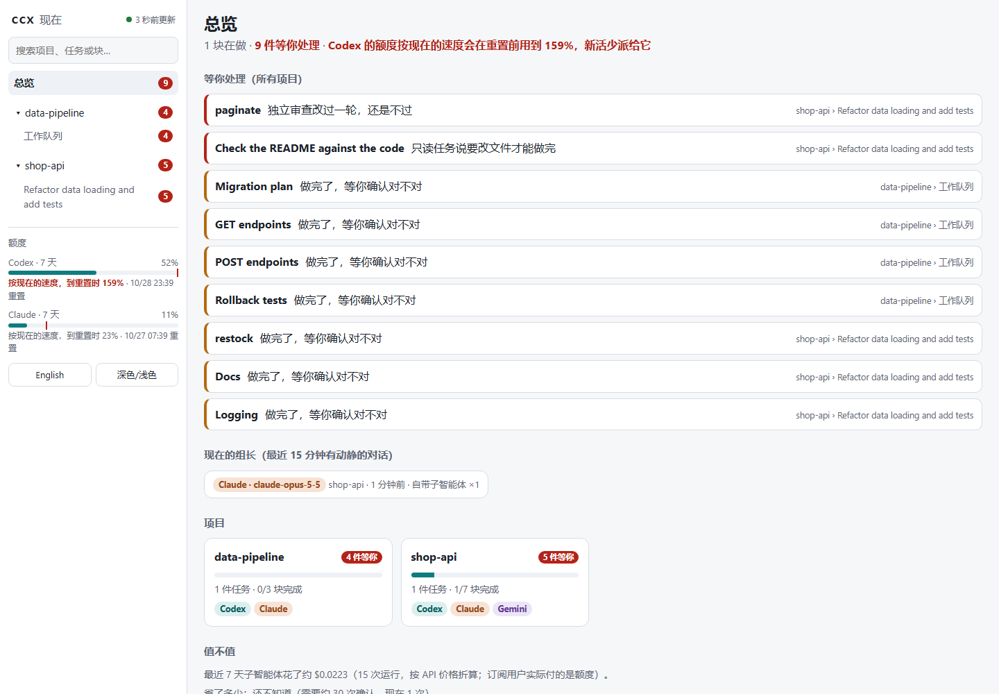
Task: Click the Codex tag on shop-api card
Action: click(x=429, y=609)
